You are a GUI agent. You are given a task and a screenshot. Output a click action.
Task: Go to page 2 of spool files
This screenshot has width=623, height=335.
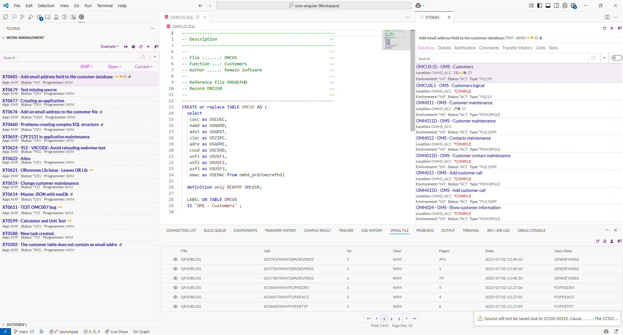coord(391,318)
